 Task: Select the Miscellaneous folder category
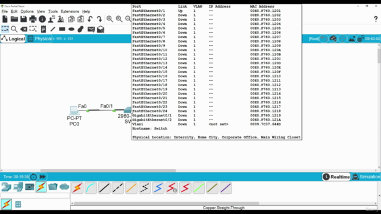click(x=53, y=187)
